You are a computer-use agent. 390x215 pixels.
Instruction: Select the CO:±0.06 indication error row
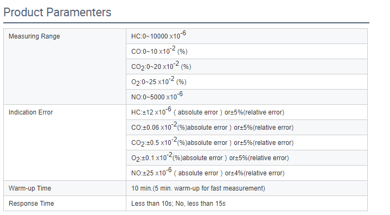(247, 128)
